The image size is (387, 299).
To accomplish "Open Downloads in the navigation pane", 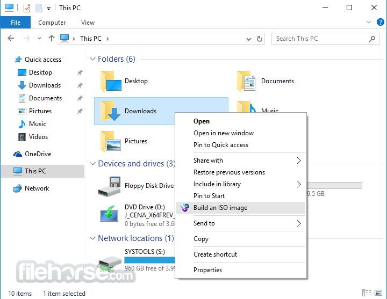I will [x=39, y=85].
